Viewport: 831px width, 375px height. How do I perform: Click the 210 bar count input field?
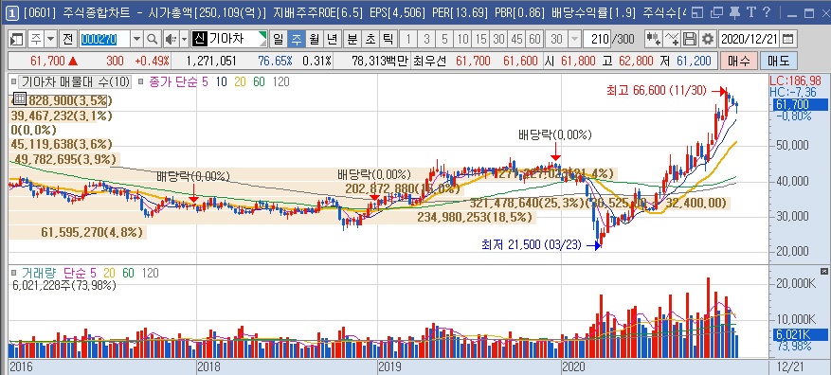(597, 39)
